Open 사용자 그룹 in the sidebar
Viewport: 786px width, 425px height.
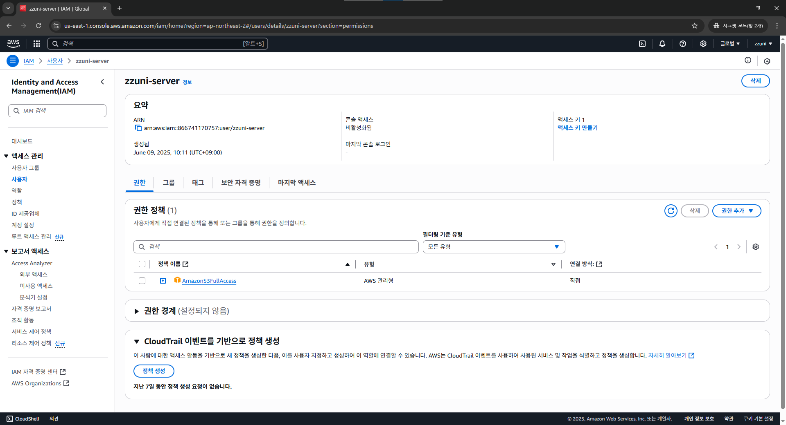pyautogui.click(x=25, y=168)
